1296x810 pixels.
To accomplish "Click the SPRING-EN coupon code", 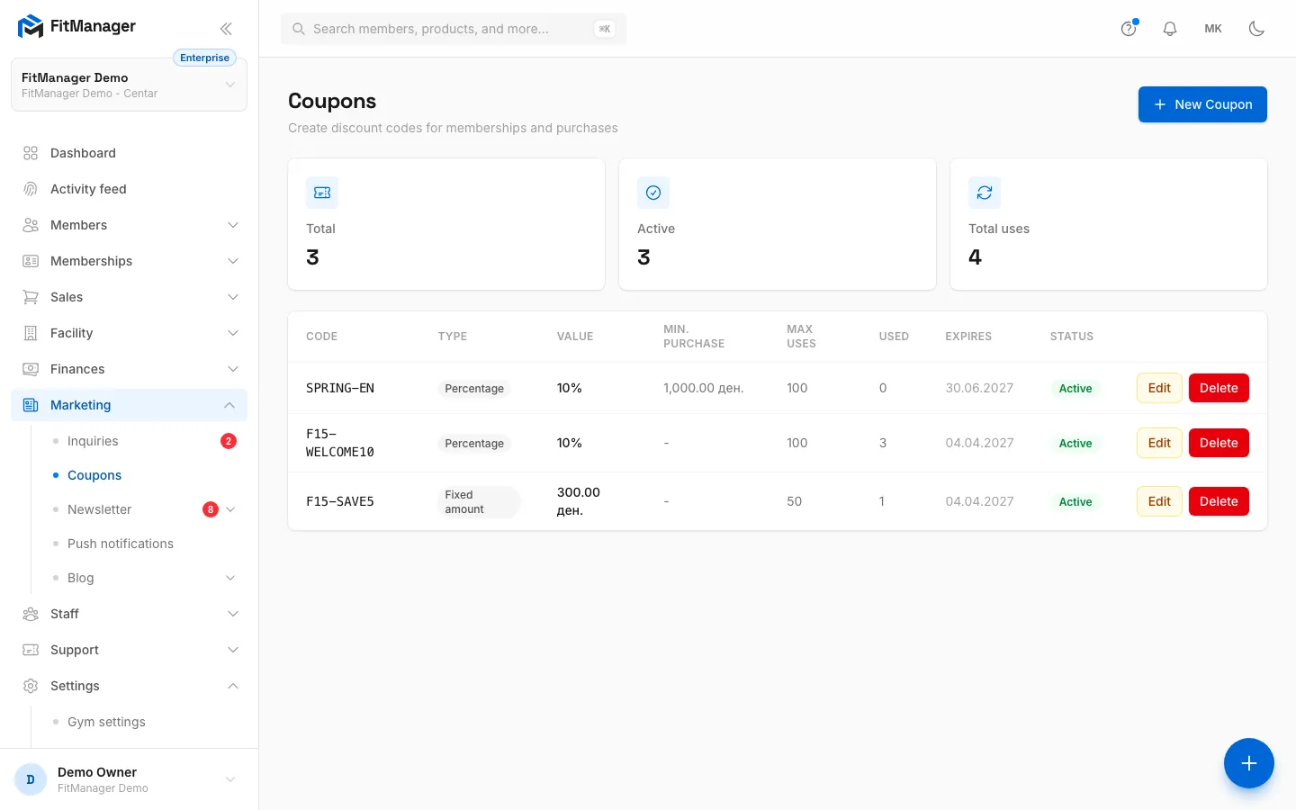I will (x=340, y=388).
